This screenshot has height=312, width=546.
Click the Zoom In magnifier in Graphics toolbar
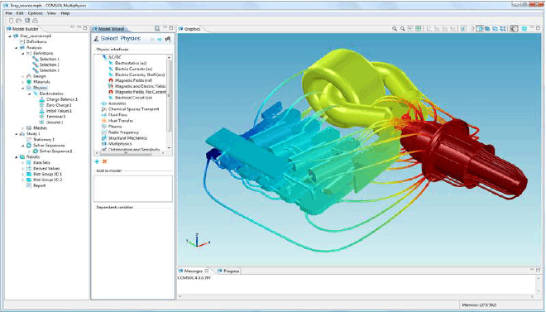pos(395,29)
